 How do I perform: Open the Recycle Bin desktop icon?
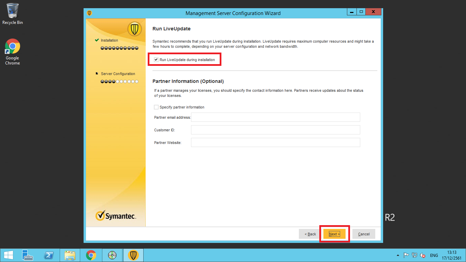coord(13,14)
